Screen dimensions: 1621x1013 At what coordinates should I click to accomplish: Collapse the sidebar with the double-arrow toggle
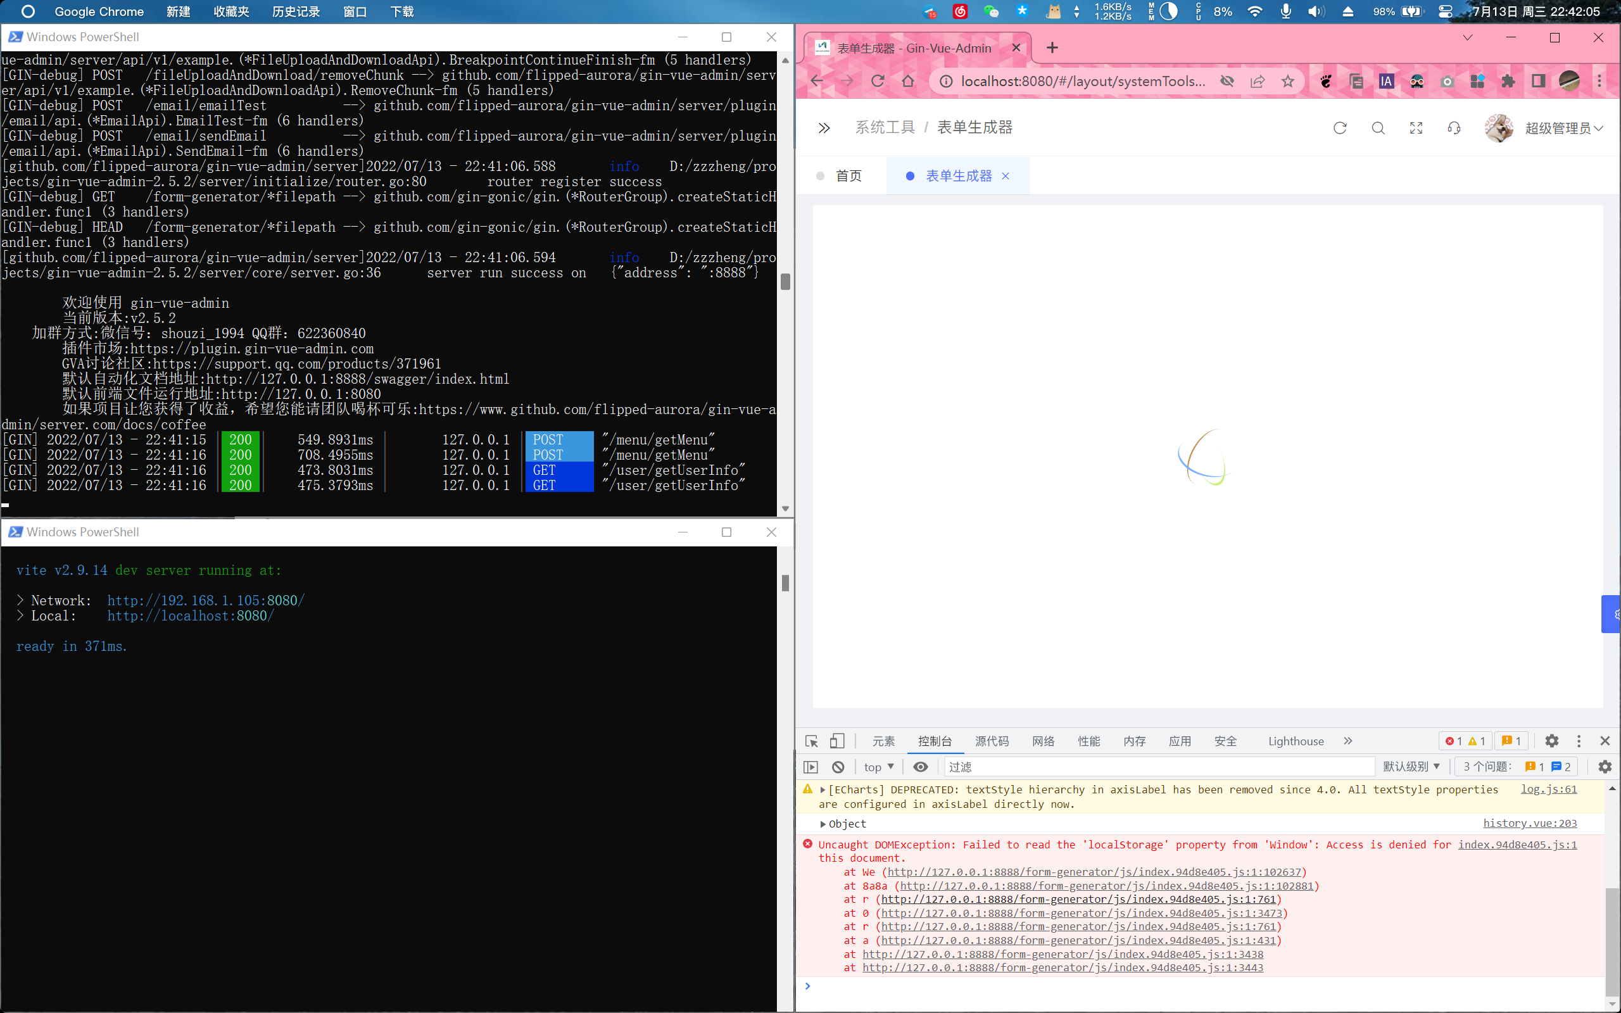824,127
